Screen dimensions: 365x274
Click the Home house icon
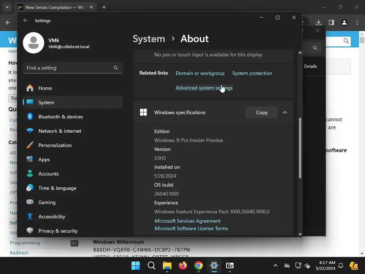click(x=30, y=88)
